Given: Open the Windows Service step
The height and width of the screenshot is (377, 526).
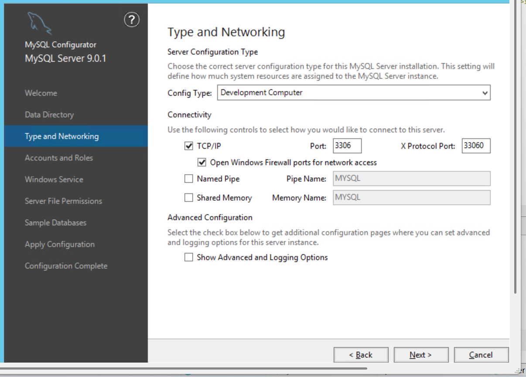Looking at the screenshot, I should pos(54,179).
